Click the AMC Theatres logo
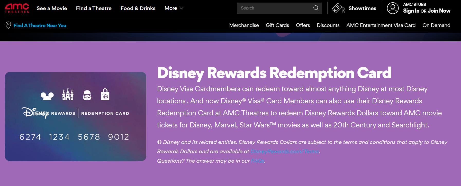The image size is (461, 186). [17, 8]
